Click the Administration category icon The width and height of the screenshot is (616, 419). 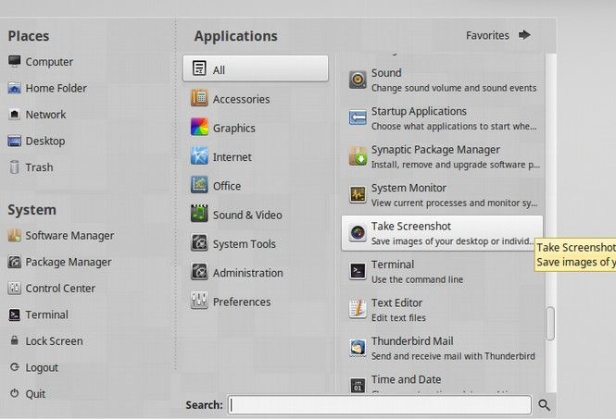pyautogui.click(x=199, y=272)
